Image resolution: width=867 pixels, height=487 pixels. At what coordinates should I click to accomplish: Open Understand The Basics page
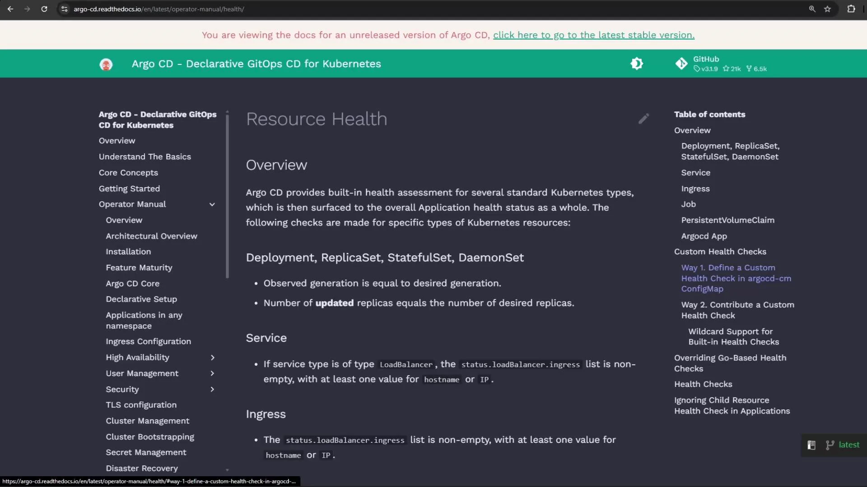click(145, 156)
